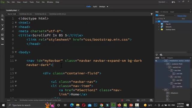Open Firefox from the taskbar

pyautogui.click(x=119, y=105)
